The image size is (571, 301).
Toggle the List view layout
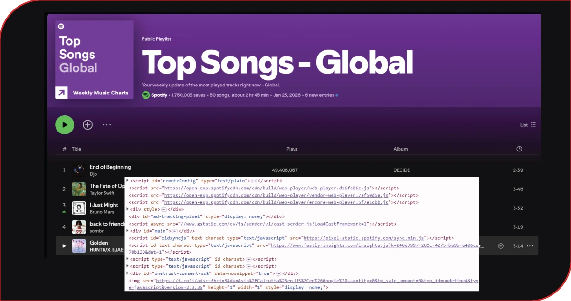[x=527, y=124]
